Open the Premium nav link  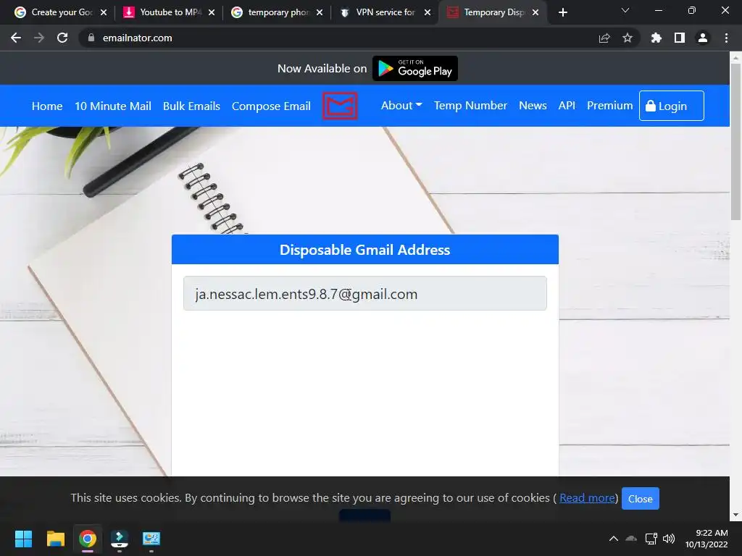click(609, 106)
